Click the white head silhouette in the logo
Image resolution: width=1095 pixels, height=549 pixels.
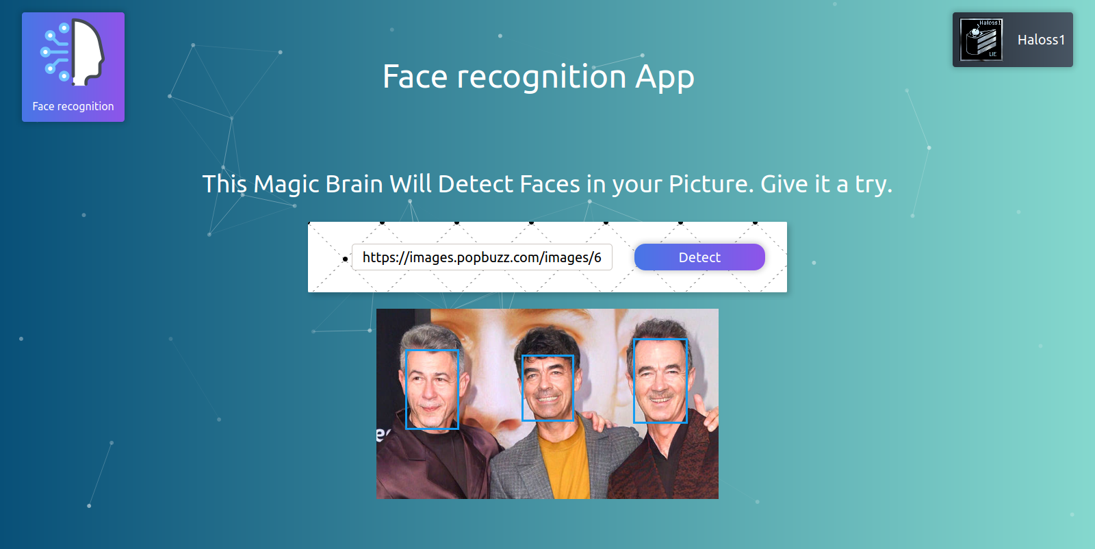click(x=88, y=53)
